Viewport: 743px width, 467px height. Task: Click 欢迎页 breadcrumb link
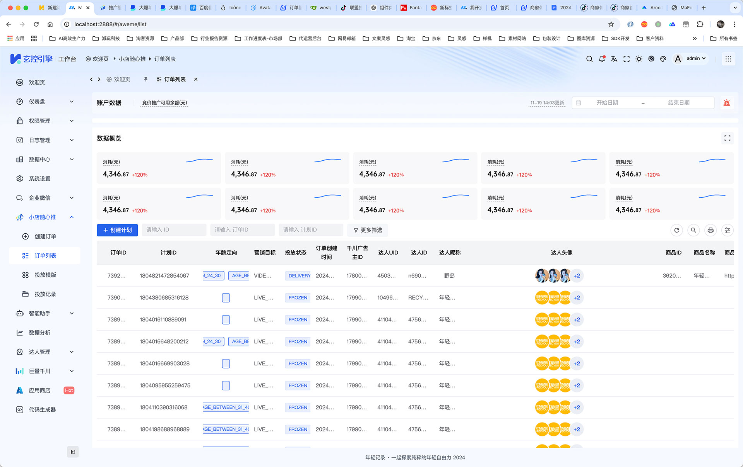click(97, 59)
